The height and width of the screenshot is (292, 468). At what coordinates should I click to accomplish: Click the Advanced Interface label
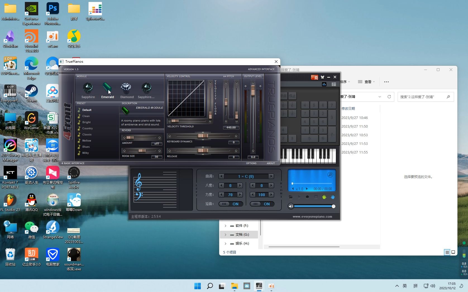pyautogui.click(x=261, y=69)
